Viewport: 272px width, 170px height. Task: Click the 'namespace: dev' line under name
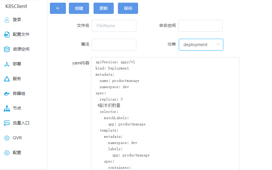tap(114, 87)
